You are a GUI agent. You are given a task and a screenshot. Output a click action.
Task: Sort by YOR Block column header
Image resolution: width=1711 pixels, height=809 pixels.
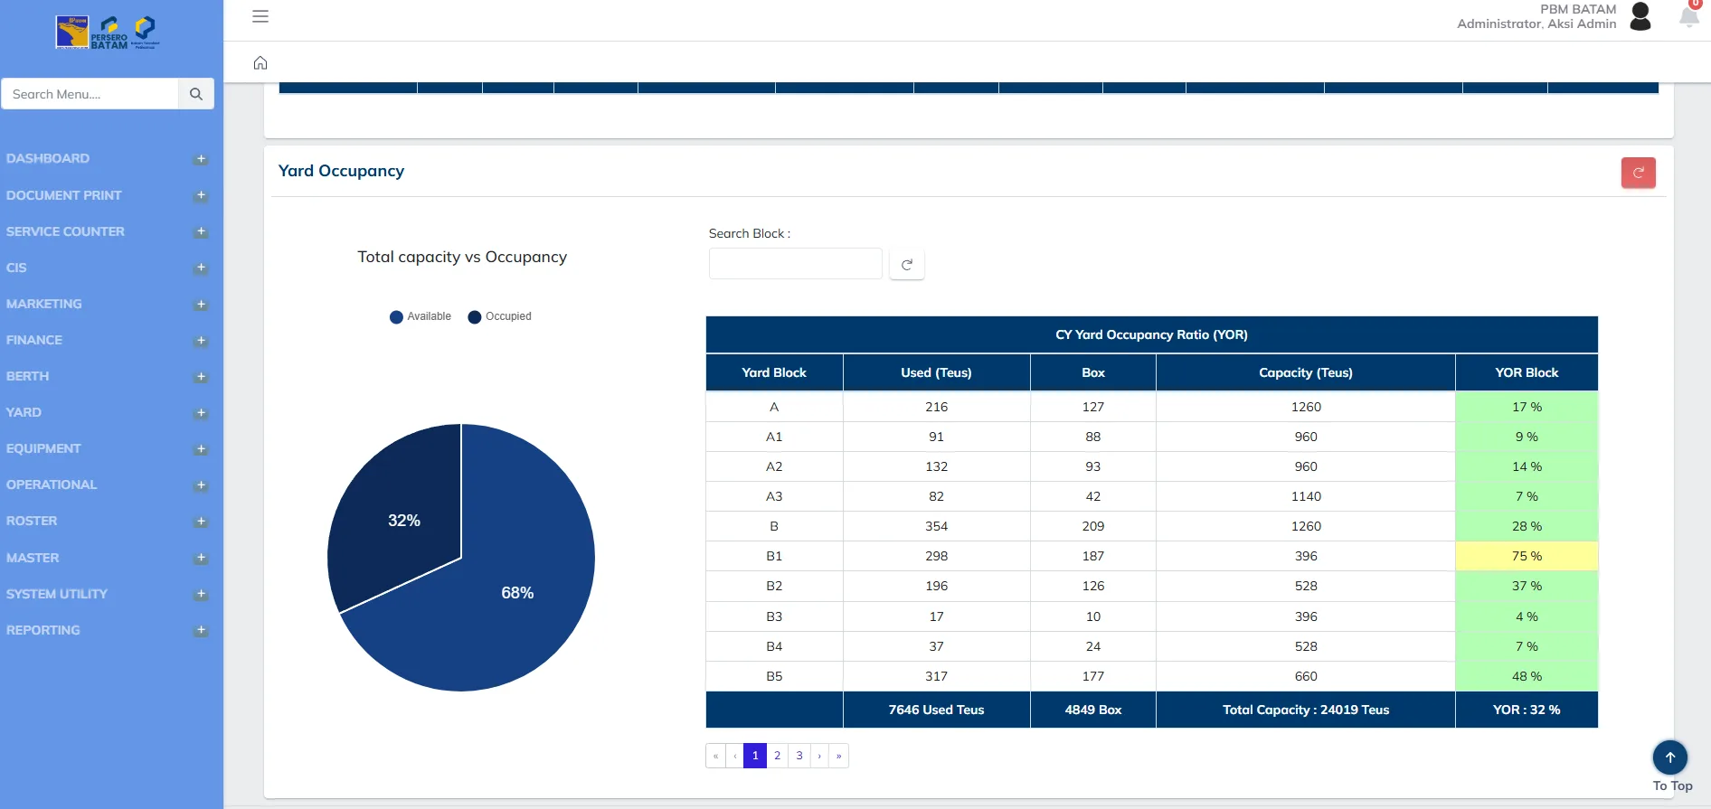point(1527,372)
